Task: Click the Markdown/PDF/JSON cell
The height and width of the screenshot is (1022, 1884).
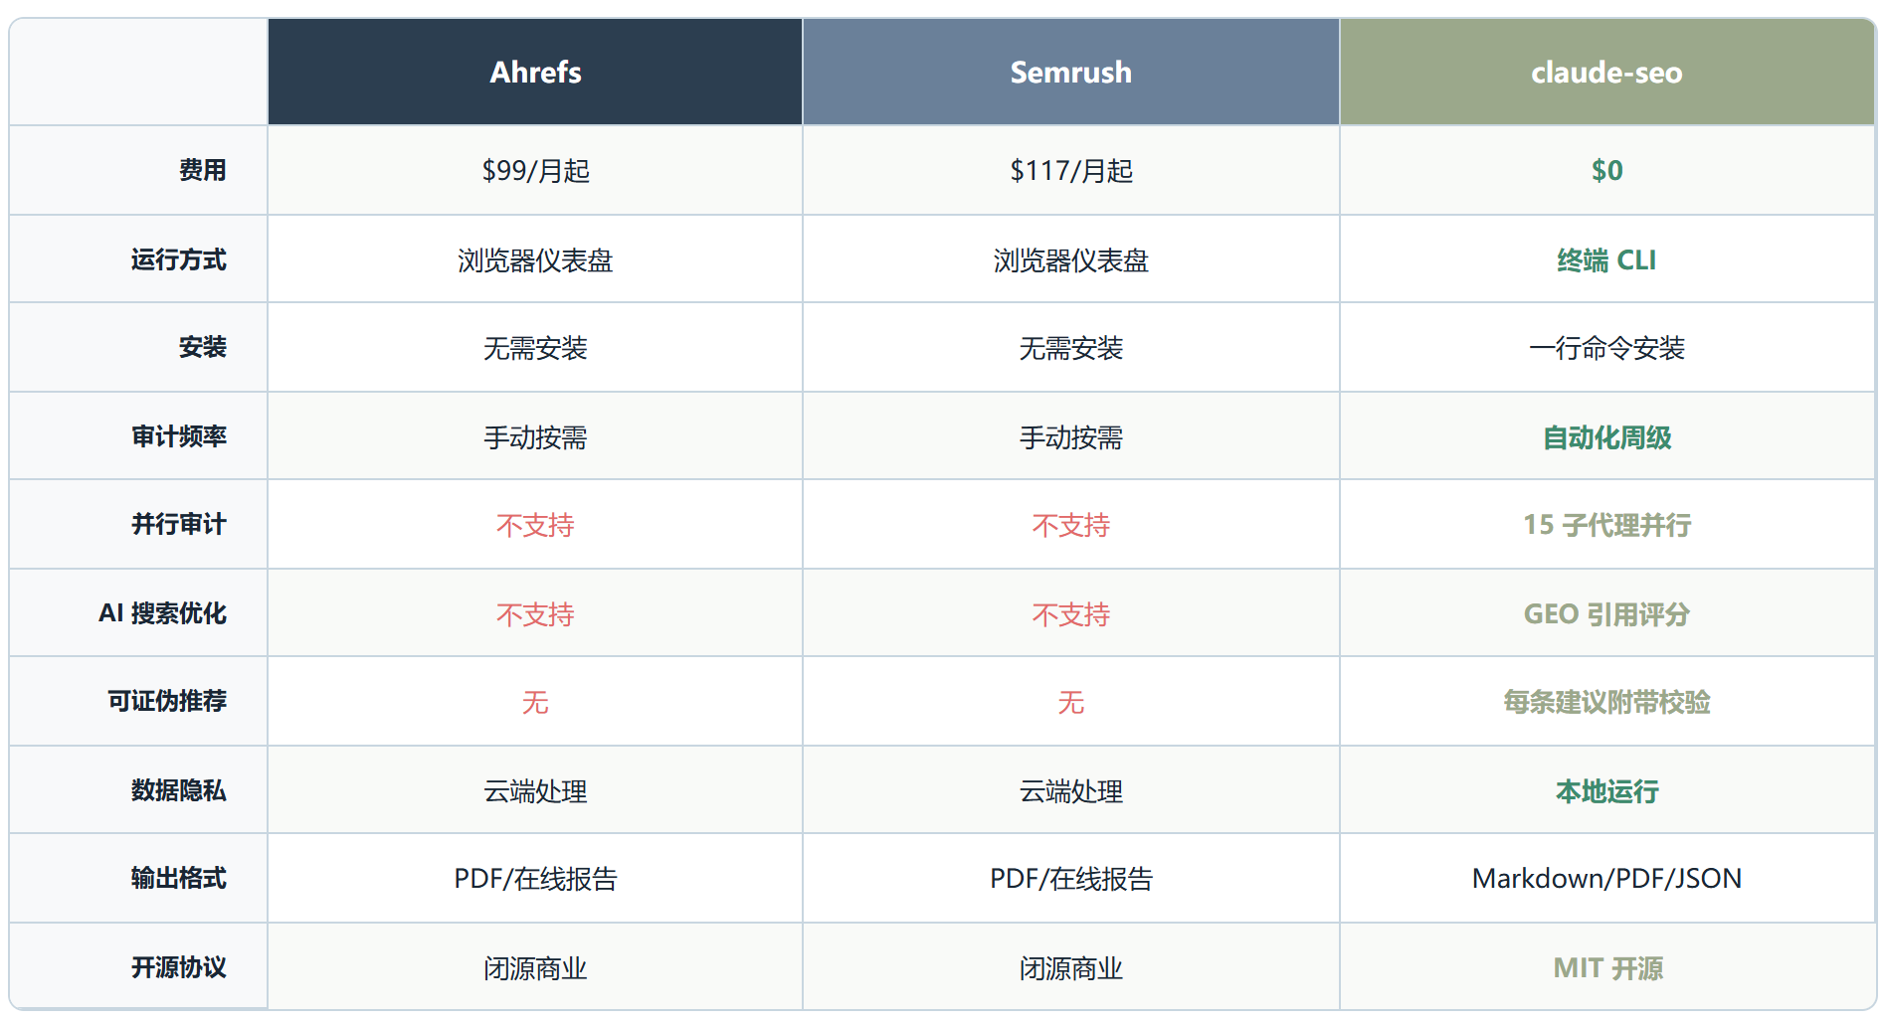Action: click(1607, 878)
